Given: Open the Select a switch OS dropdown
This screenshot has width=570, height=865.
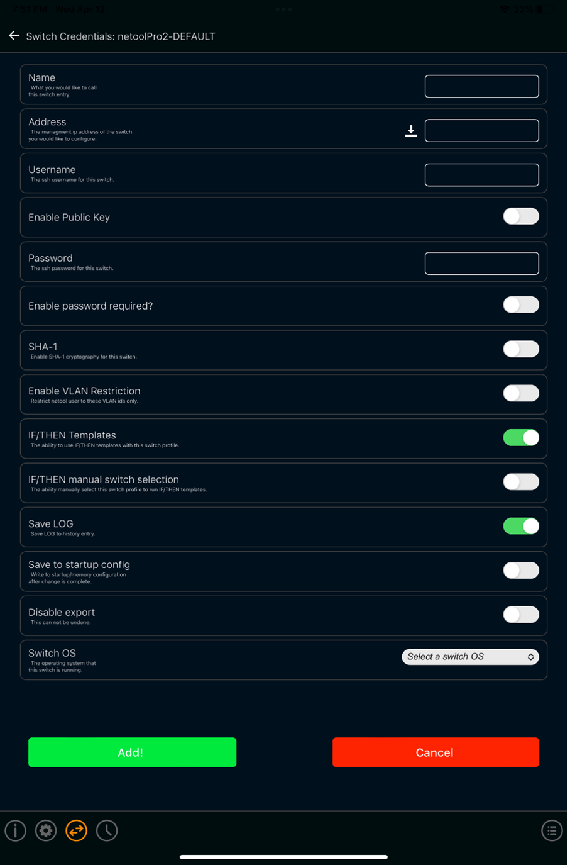Looking at the screenshot, I should (470, 657).
